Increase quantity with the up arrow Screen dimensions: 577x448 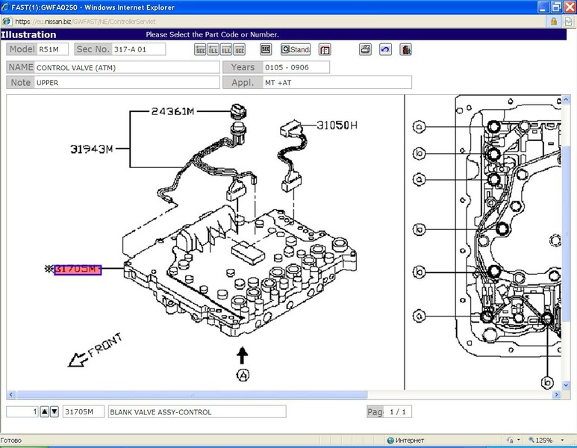tap(44, 412)
